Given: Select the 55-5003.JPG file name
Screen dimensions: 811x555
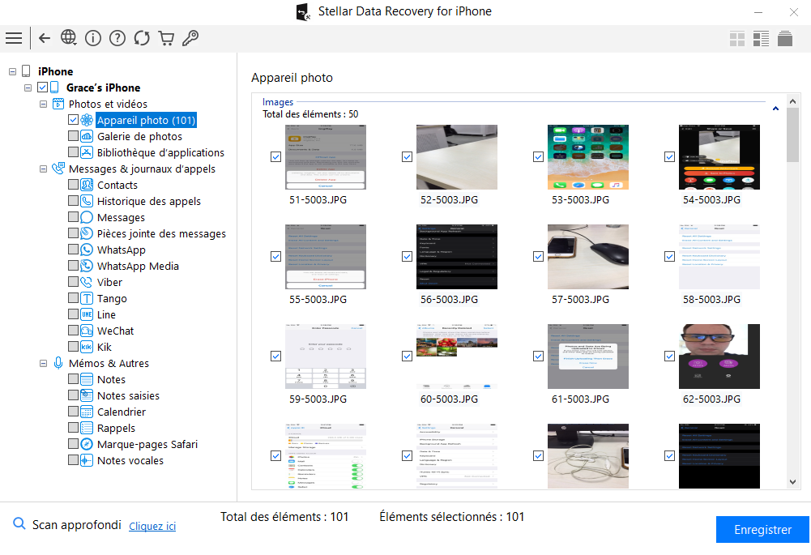Looking at the screenshot, I should point(318,300).
